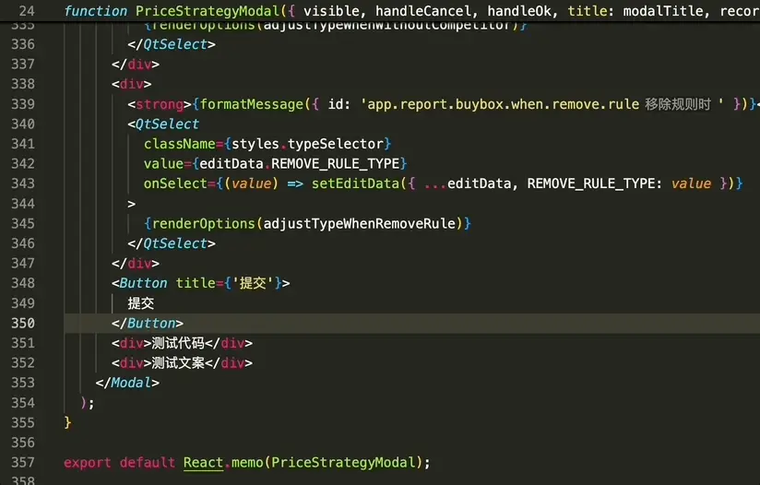Click the opening <div> tag on line 338
The width and height of the screenshot is (760, 485).
pos(132,84)
